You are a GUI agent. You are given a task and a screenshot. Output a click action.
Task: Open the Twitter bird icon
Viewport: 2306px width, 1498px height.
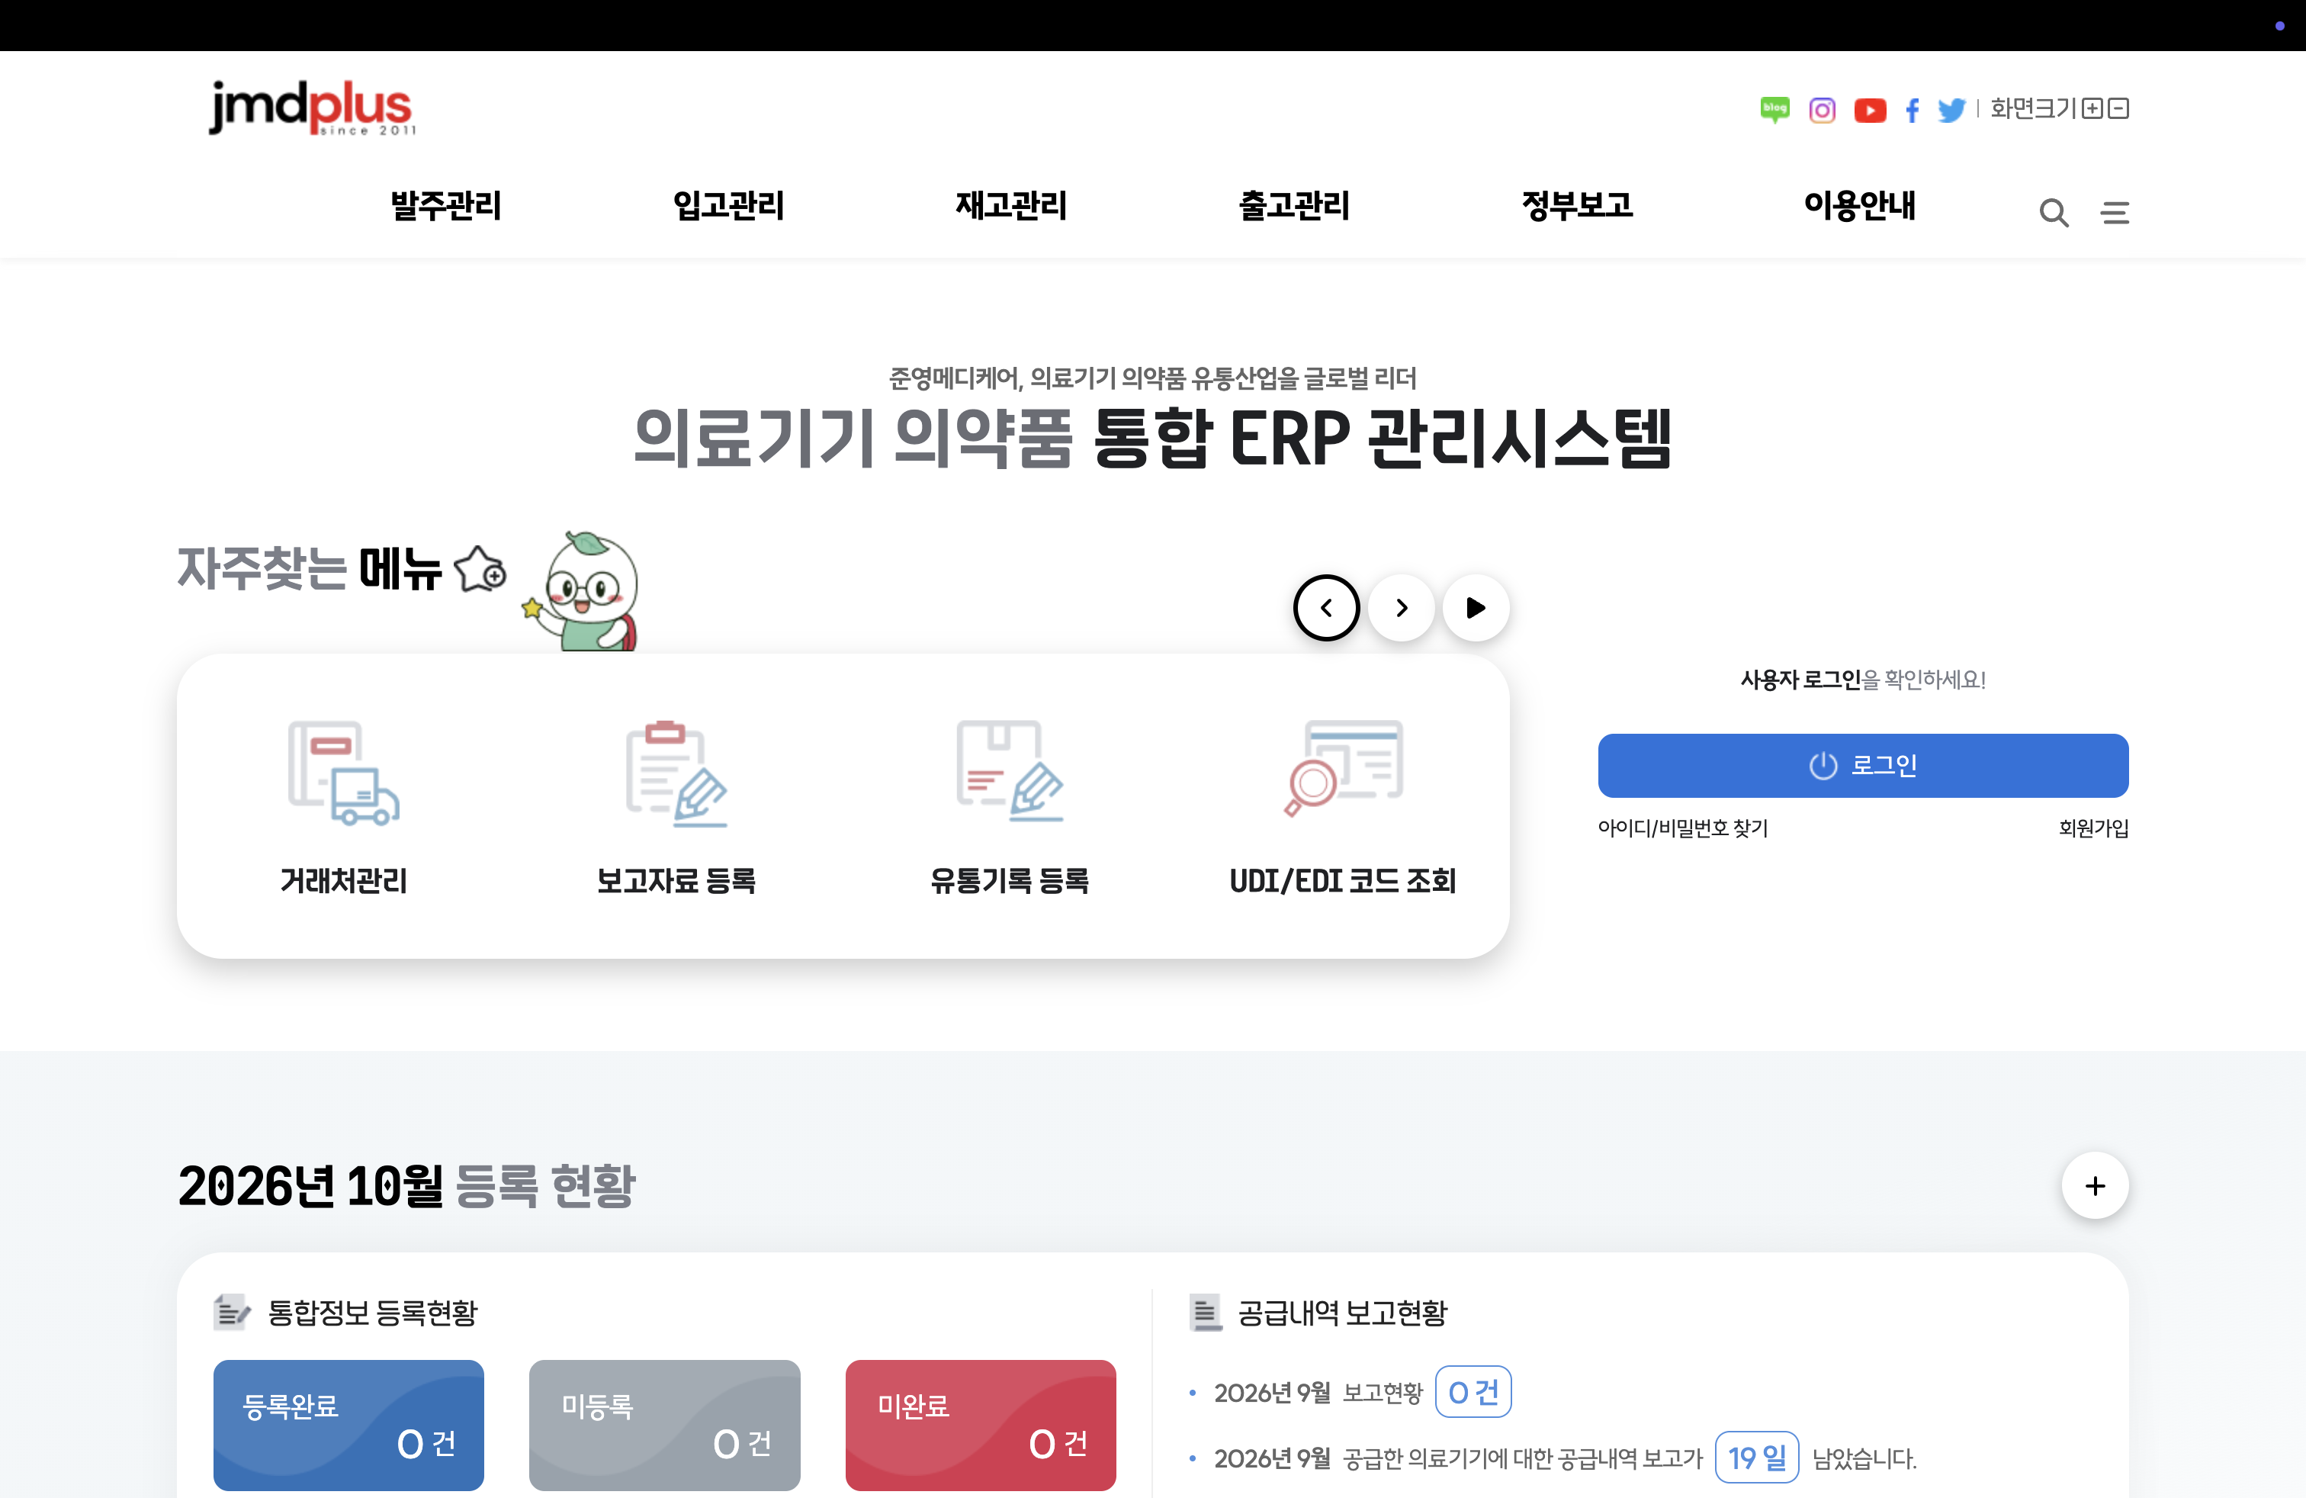(x=1951, y=111)
